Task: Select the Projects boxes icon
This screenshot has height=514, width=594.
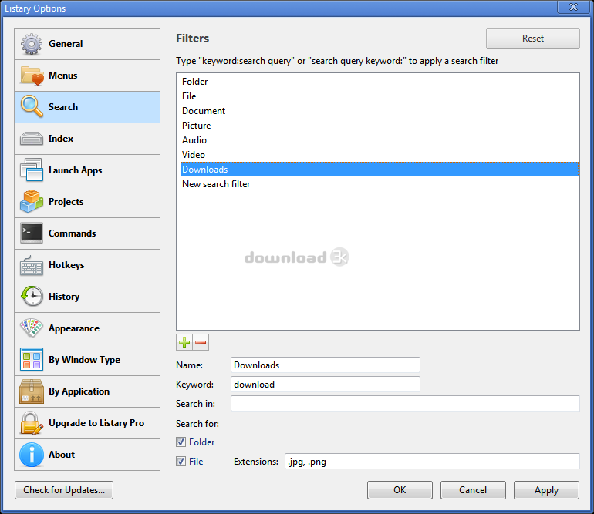Action: tap(32, 202)
